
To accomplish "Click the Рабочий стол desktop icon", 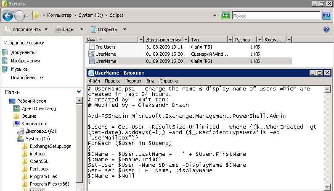I will (x=12, y=101).
